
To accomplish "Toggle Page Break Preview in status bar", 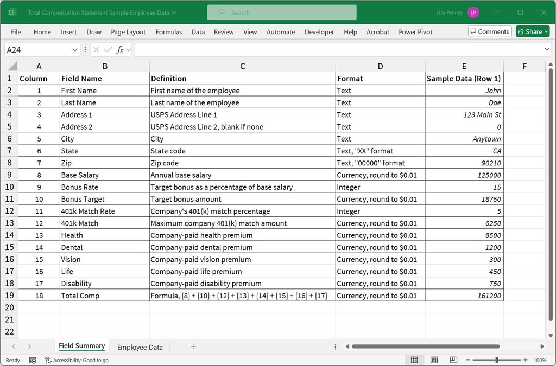I will tap(452, 360).
